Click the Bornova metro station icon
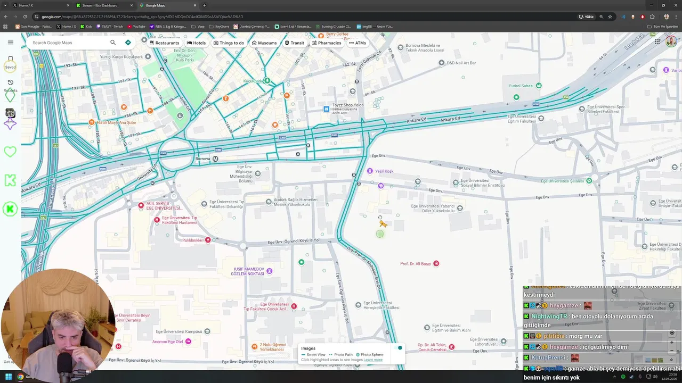The height and width of the screenshot is (383, 682). tap(215, 159)
